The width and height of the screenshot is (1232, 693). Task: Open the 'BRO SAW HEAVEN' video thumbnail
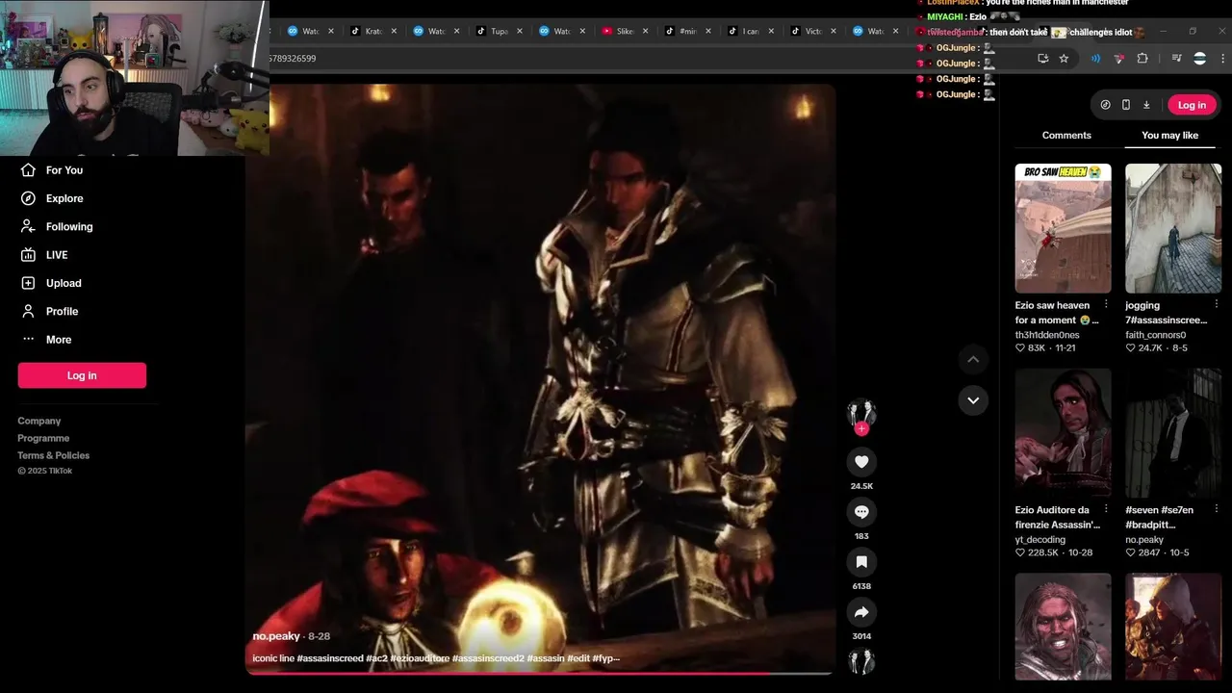tap(1063, 228)
